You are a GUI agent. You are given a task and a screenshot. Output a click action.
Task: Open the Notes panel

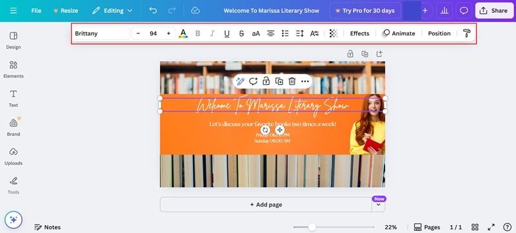point(47,227)
